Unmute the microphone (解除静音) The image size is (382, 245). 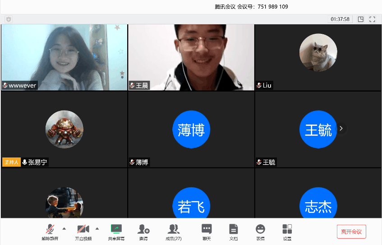tap(50, 231)
